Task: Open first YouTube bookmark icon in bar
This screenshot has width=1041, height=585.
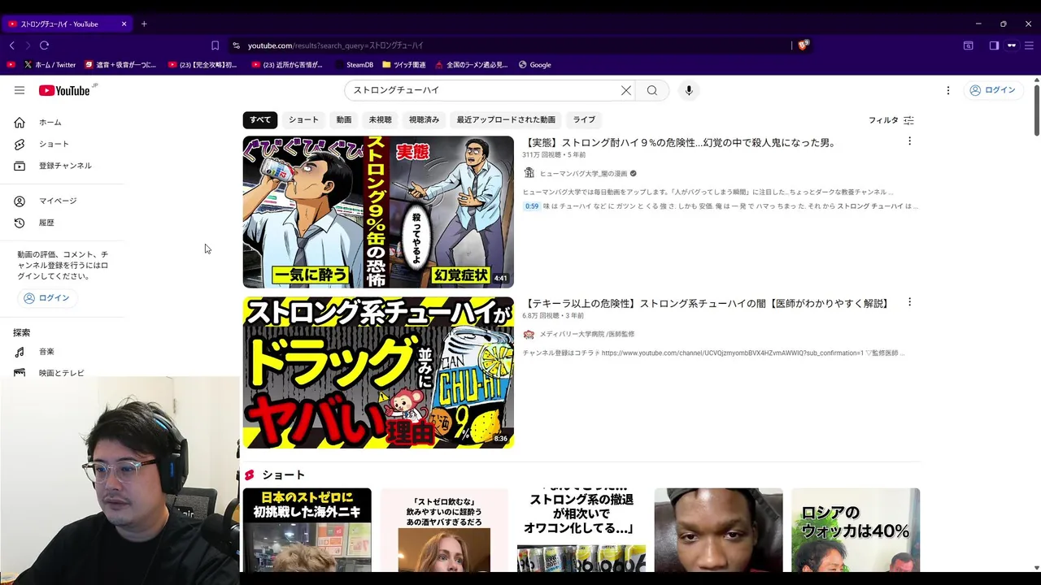Action: (x=11, y=65)
